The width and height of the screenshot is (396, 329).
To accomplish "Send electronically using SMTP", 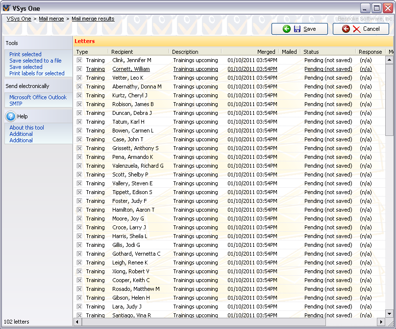I will point(16,104).
